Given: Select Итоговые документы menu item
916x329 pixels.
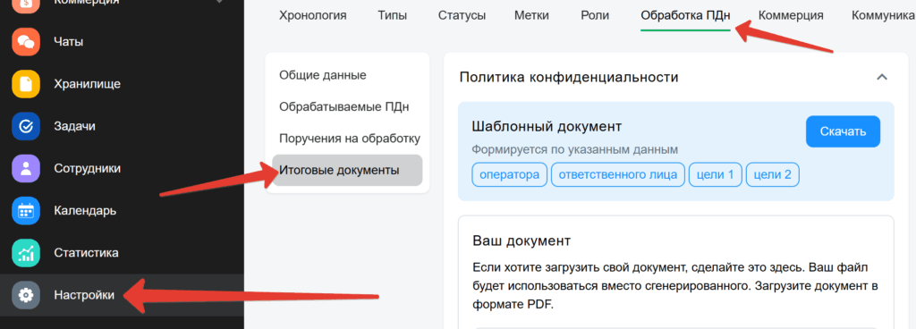Looking at the screenshot, I should (347, 171).
